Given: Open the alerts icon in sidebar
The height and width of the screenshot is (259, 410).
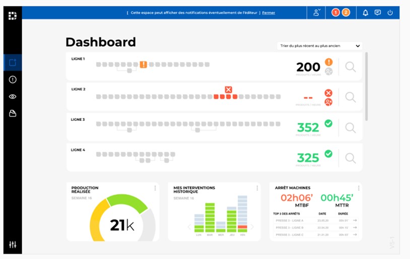Looking at the screenshot, I should coord(13,80).
